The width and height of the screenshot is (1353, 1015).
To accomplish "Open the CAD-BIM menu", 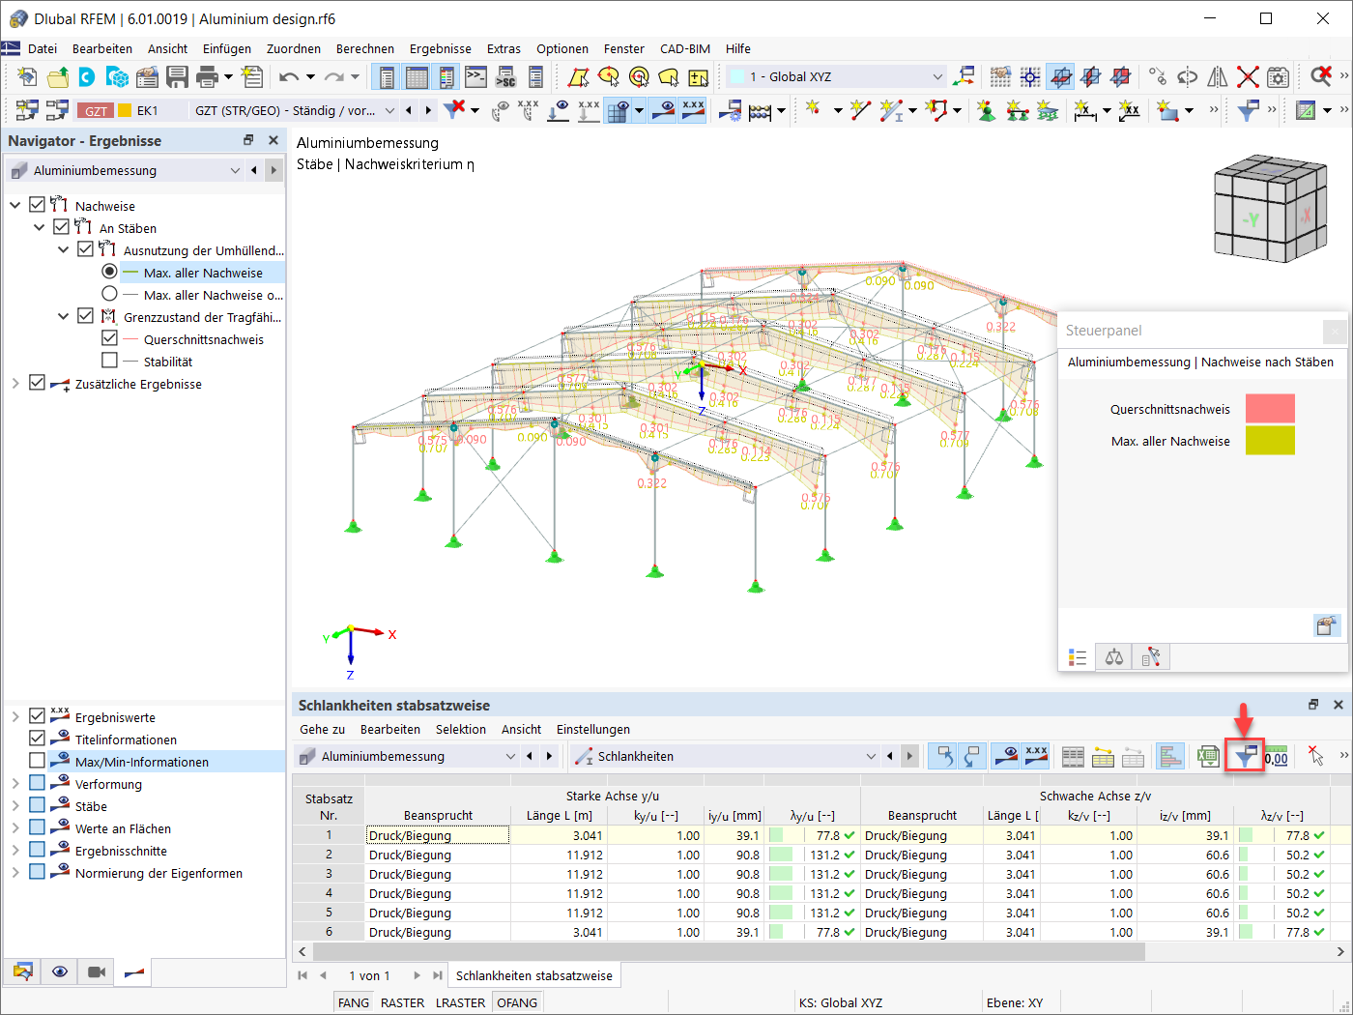I will pos(685,48).
